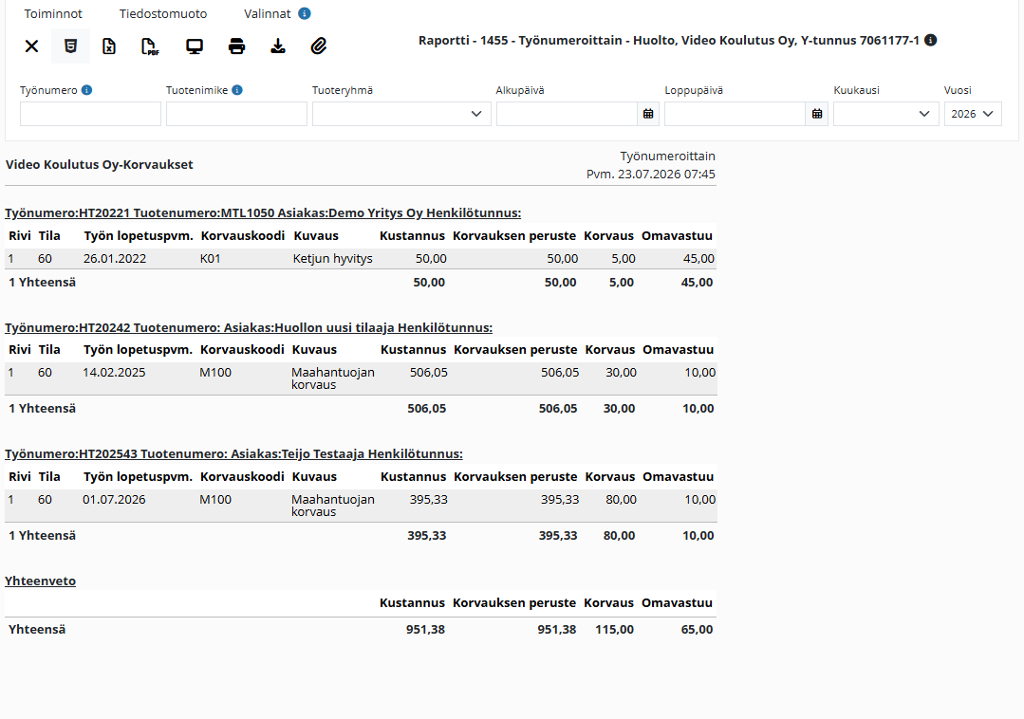The width and height of the screenshot is (1024, 719).
Task: Choose the Excel file format icon
Action: click(109, 46)
